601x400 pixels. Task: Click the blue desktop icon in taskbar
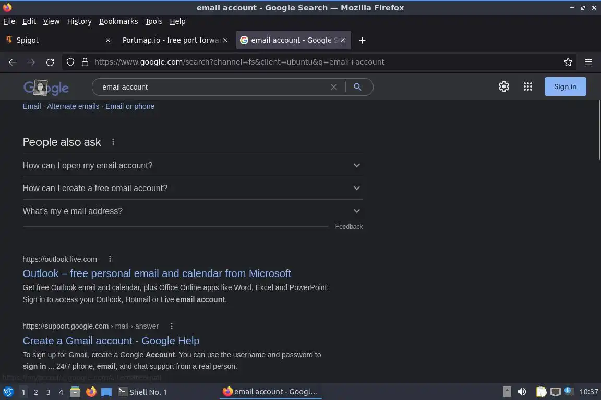(x=106, y=392)
